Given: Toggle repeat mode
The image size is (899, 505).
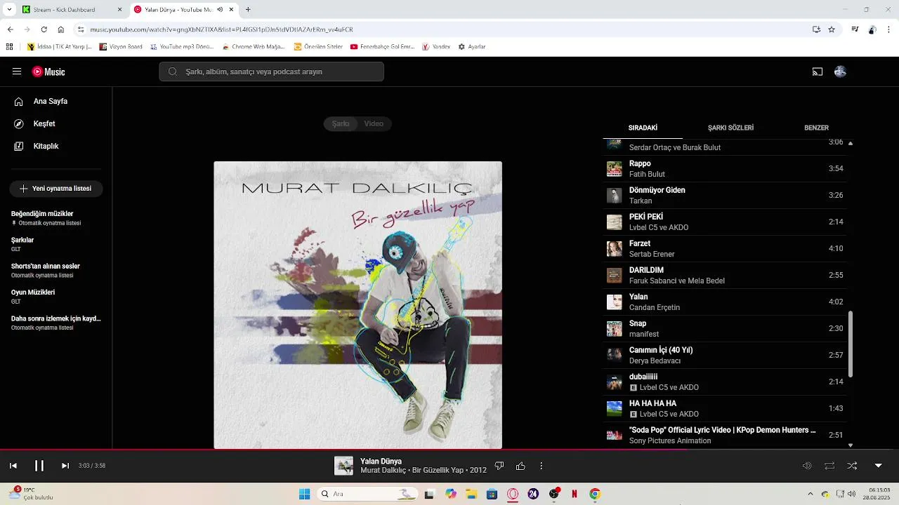Looking at the screenshot, I should [x=829, y=466].
